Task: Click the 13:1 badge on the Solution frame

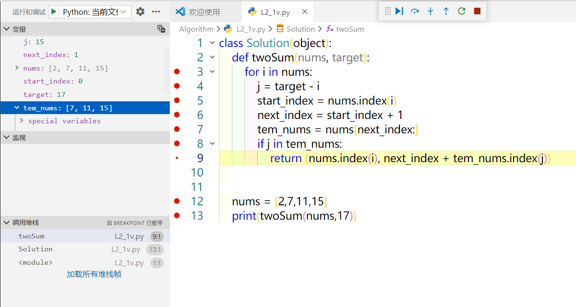Action: tap(155, 249)
